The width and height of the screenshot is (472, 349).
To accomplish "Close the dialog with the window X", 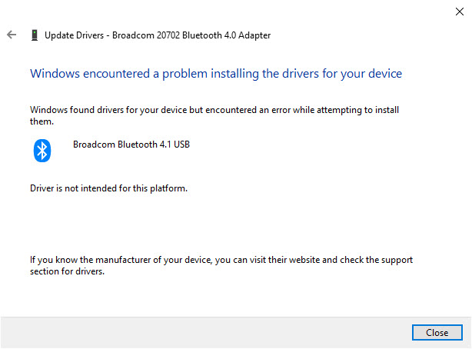I will 460,11.
